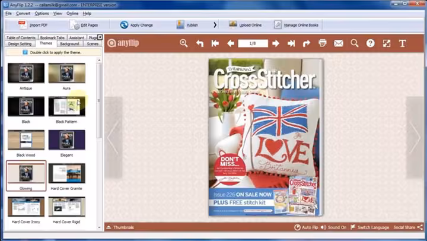427x241 pixels.
Task: Click the CrossStitcher magazine cover page
Action: click(266, 138)
